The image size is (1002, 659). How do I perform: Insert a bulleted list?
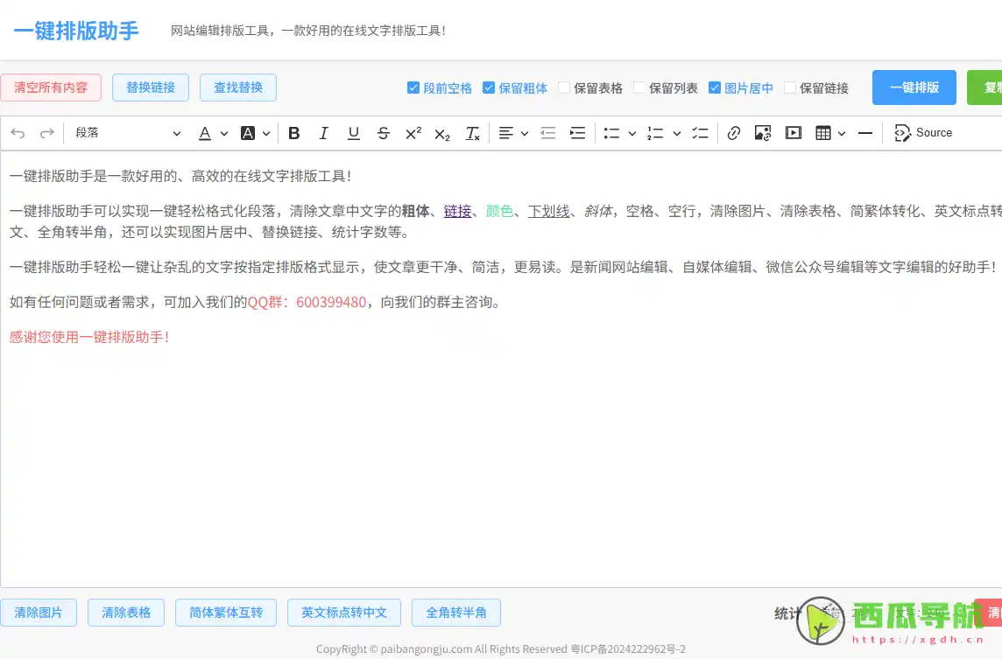click(x=611, y=133)
